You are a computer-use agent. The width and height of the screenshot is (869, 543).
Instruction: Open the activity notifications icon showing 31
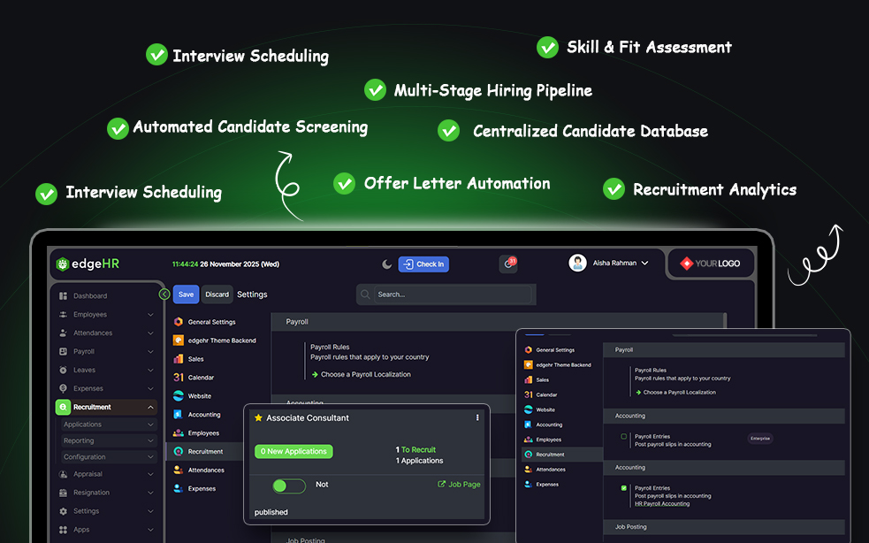[508, 264]
